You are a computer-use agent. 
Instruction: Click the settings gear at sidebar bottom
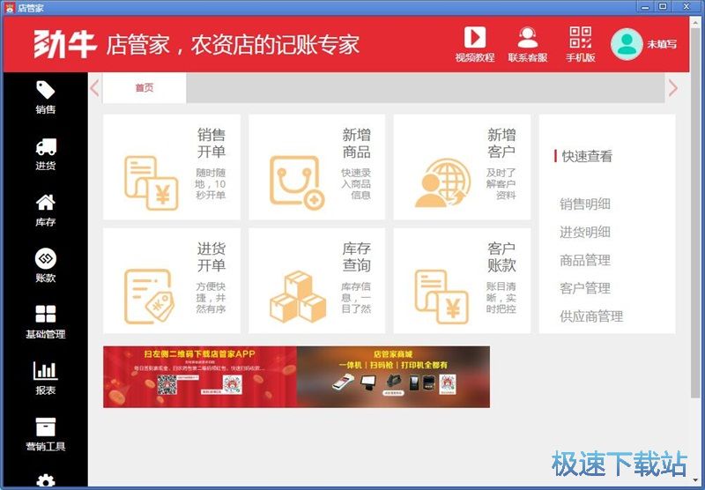tap(46, 481)
